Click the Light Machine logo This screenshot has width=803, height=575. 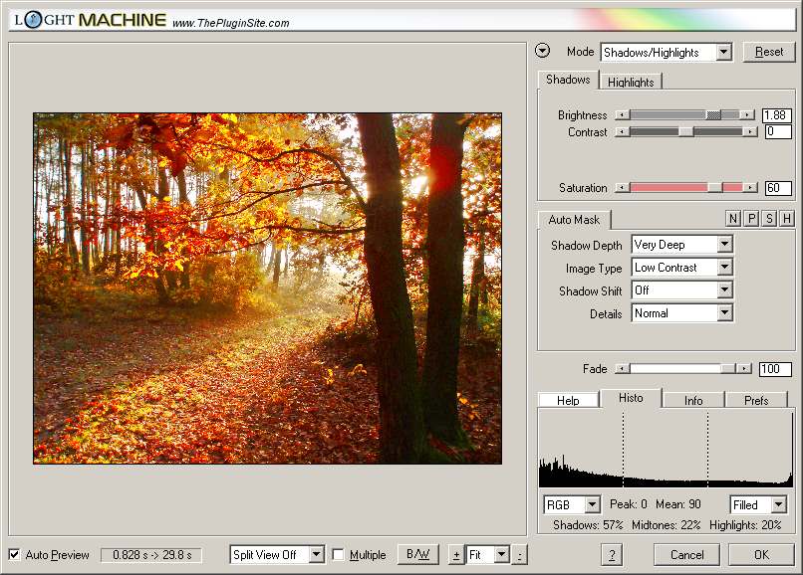point(90,20)
